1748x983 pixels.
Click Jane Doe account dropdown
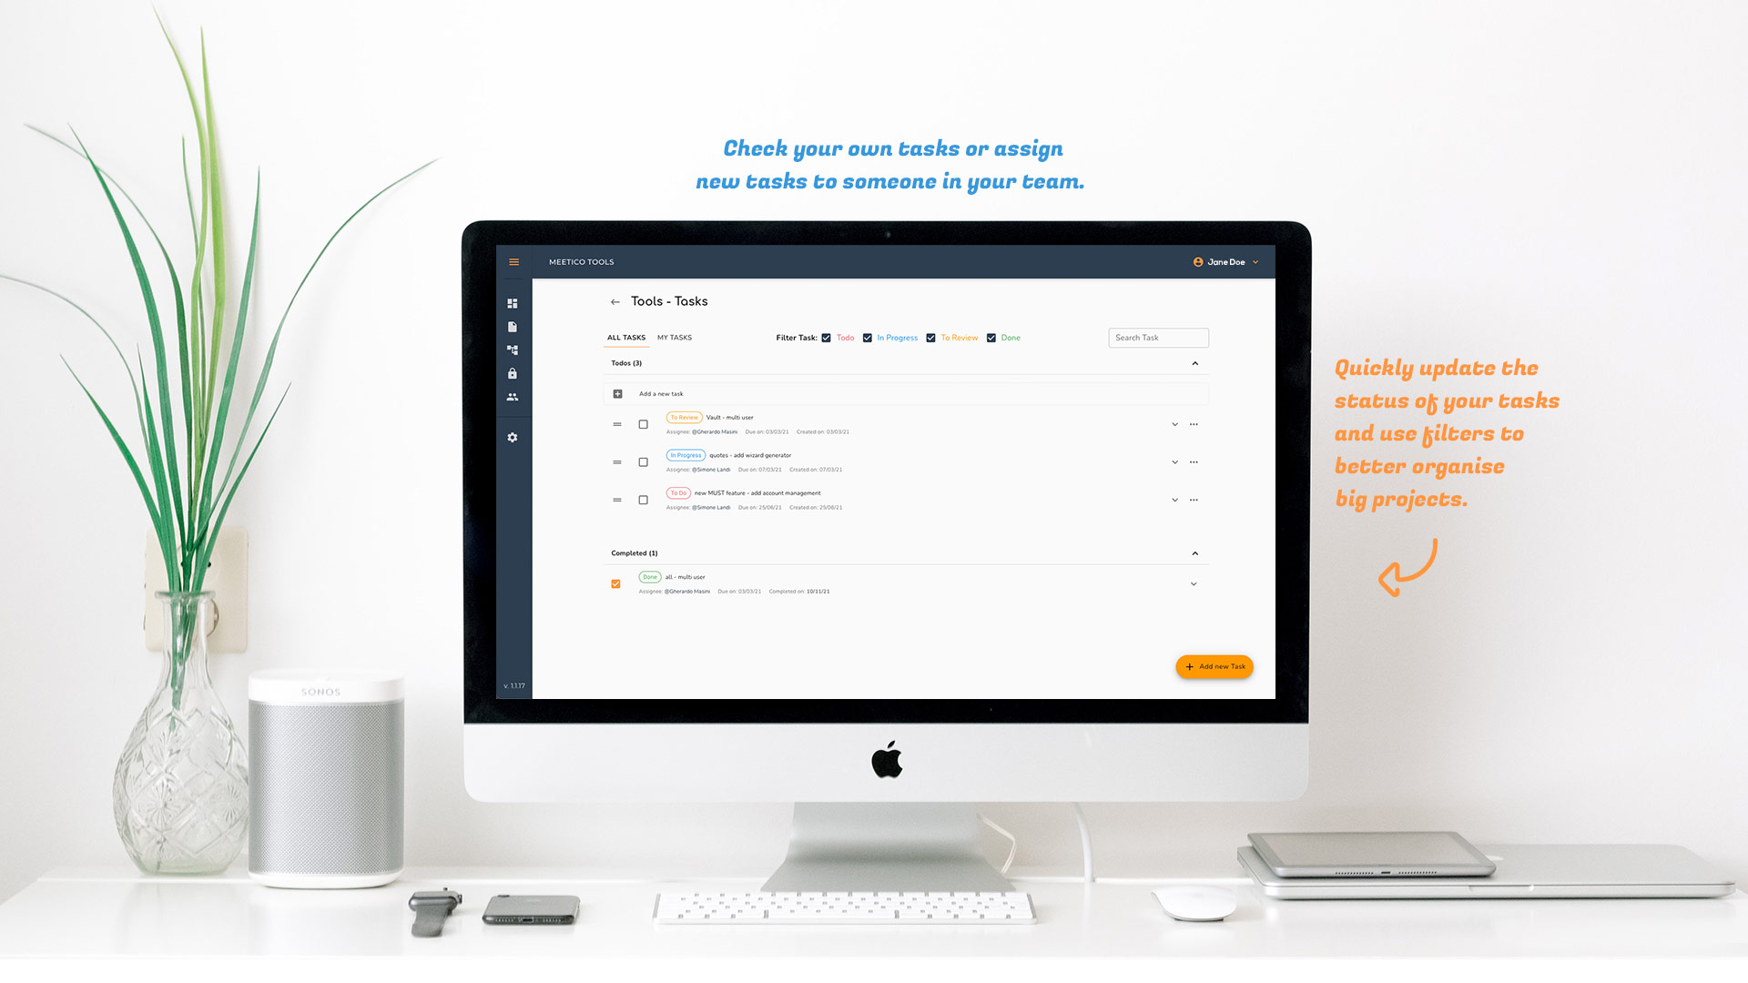1227,261
